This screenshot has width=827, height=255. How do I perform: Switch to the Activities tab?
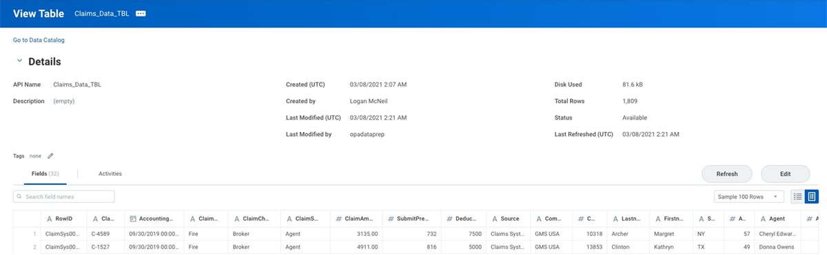coord(110,174)
